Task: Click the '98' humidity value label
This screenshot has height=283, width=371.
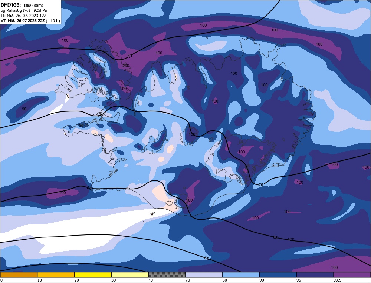Action: click(x=24, y=109)
